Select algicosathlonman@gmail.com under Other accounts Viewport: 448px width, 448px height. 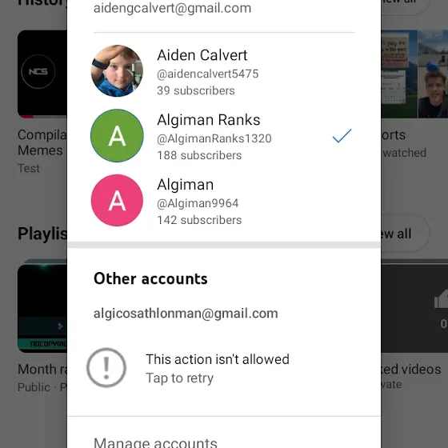[186, 314]
